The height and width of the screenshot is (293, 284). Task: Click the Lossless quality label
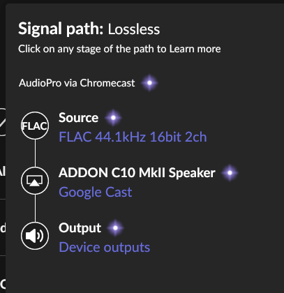click(x=134, y=29)
